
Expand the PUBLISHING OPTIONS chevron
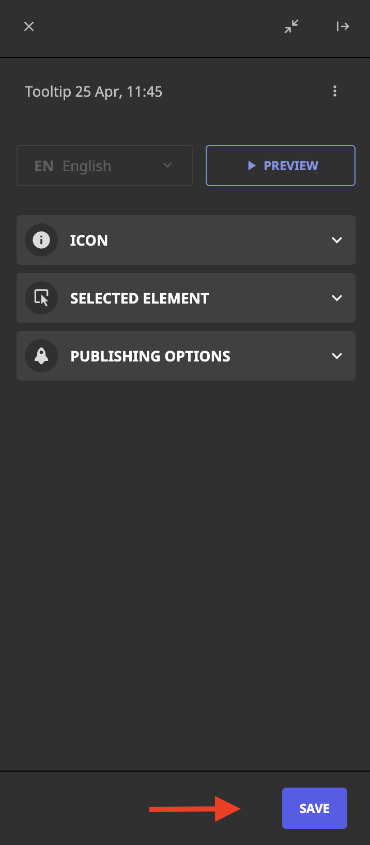(x=337, y=356)
